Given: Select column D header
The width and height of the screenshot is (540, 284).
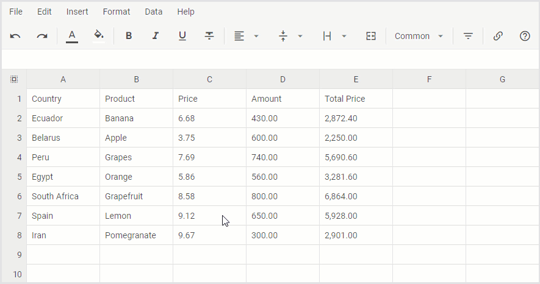Looking at the screenshot, I should tap(283, 79).
